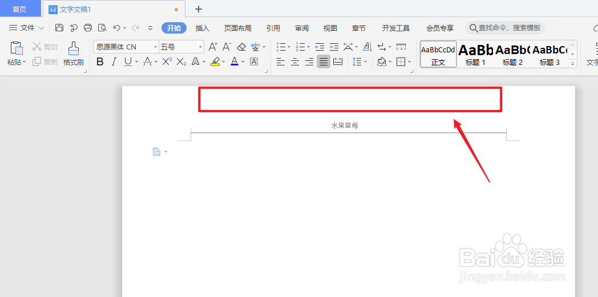Open the font name dropdown 思源黑体 CN
598x297 pixels.
coord(155,47)
